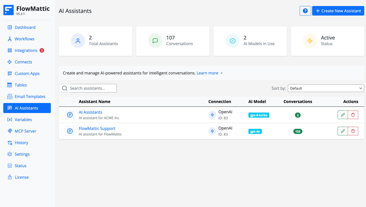366x207 pixels.
Task: Delete FlowMattic Support assistant using trash icon
Action: (x=353, y=131)
